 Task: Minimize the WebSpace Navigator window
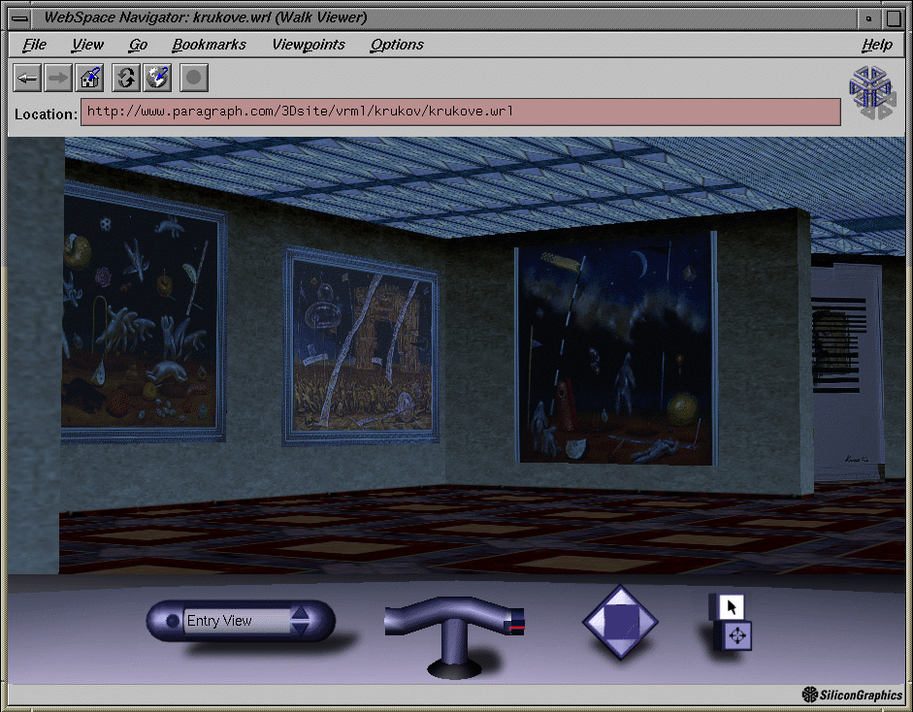click(x=868, y=18)
